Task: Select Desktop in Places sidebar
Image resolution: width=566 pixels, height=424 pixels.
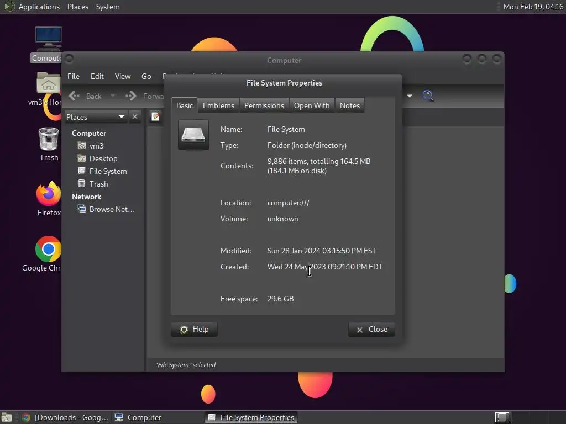Action: 103,158
